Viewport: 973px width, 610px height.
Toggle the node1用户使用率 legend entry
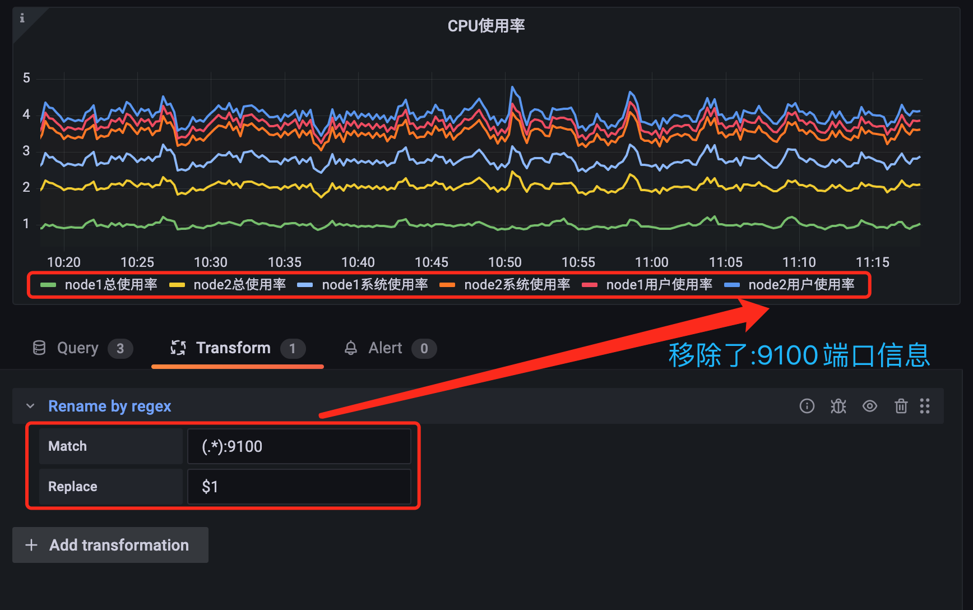[x=658, y=284]
